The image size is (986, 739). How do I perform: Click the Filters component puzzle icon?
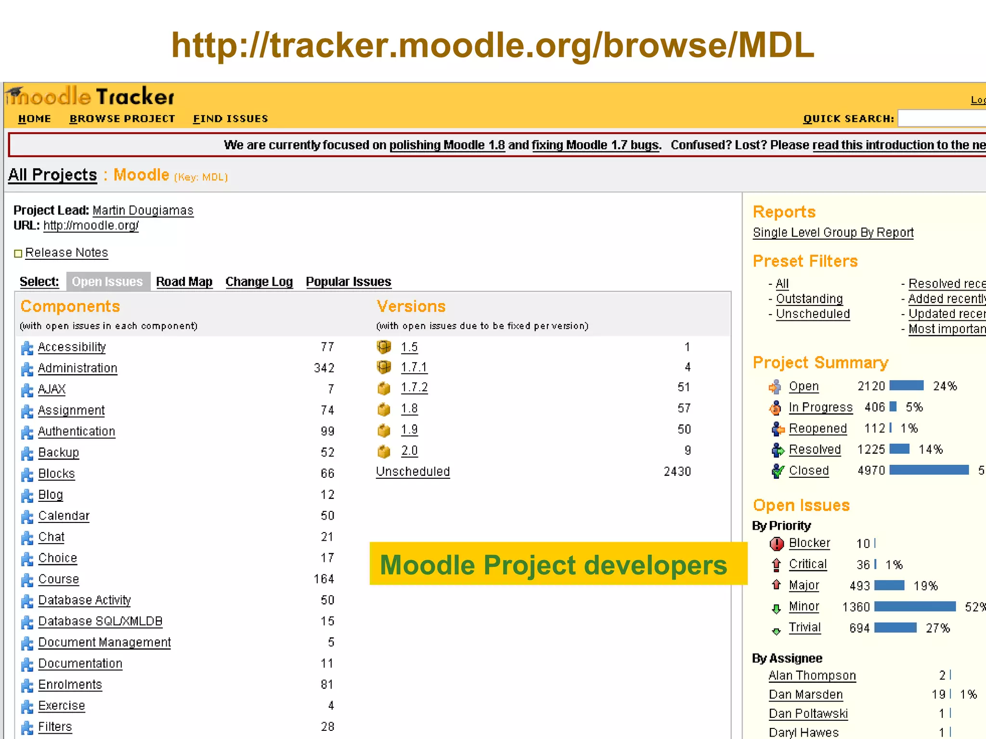(27, 728)
